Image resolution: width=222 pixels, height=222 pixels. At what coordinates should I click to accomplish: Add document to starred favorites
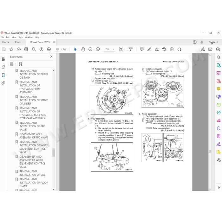click(x=11, y=49)
